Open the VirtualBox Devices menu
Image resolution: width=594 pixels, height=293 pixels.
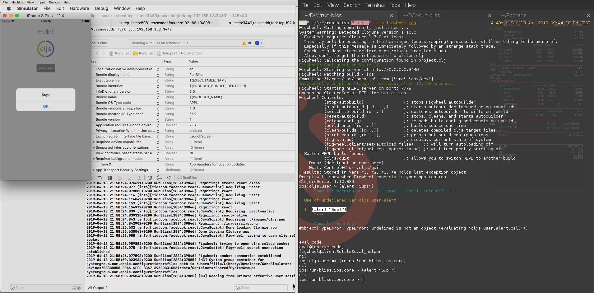(x=54, y=2)
